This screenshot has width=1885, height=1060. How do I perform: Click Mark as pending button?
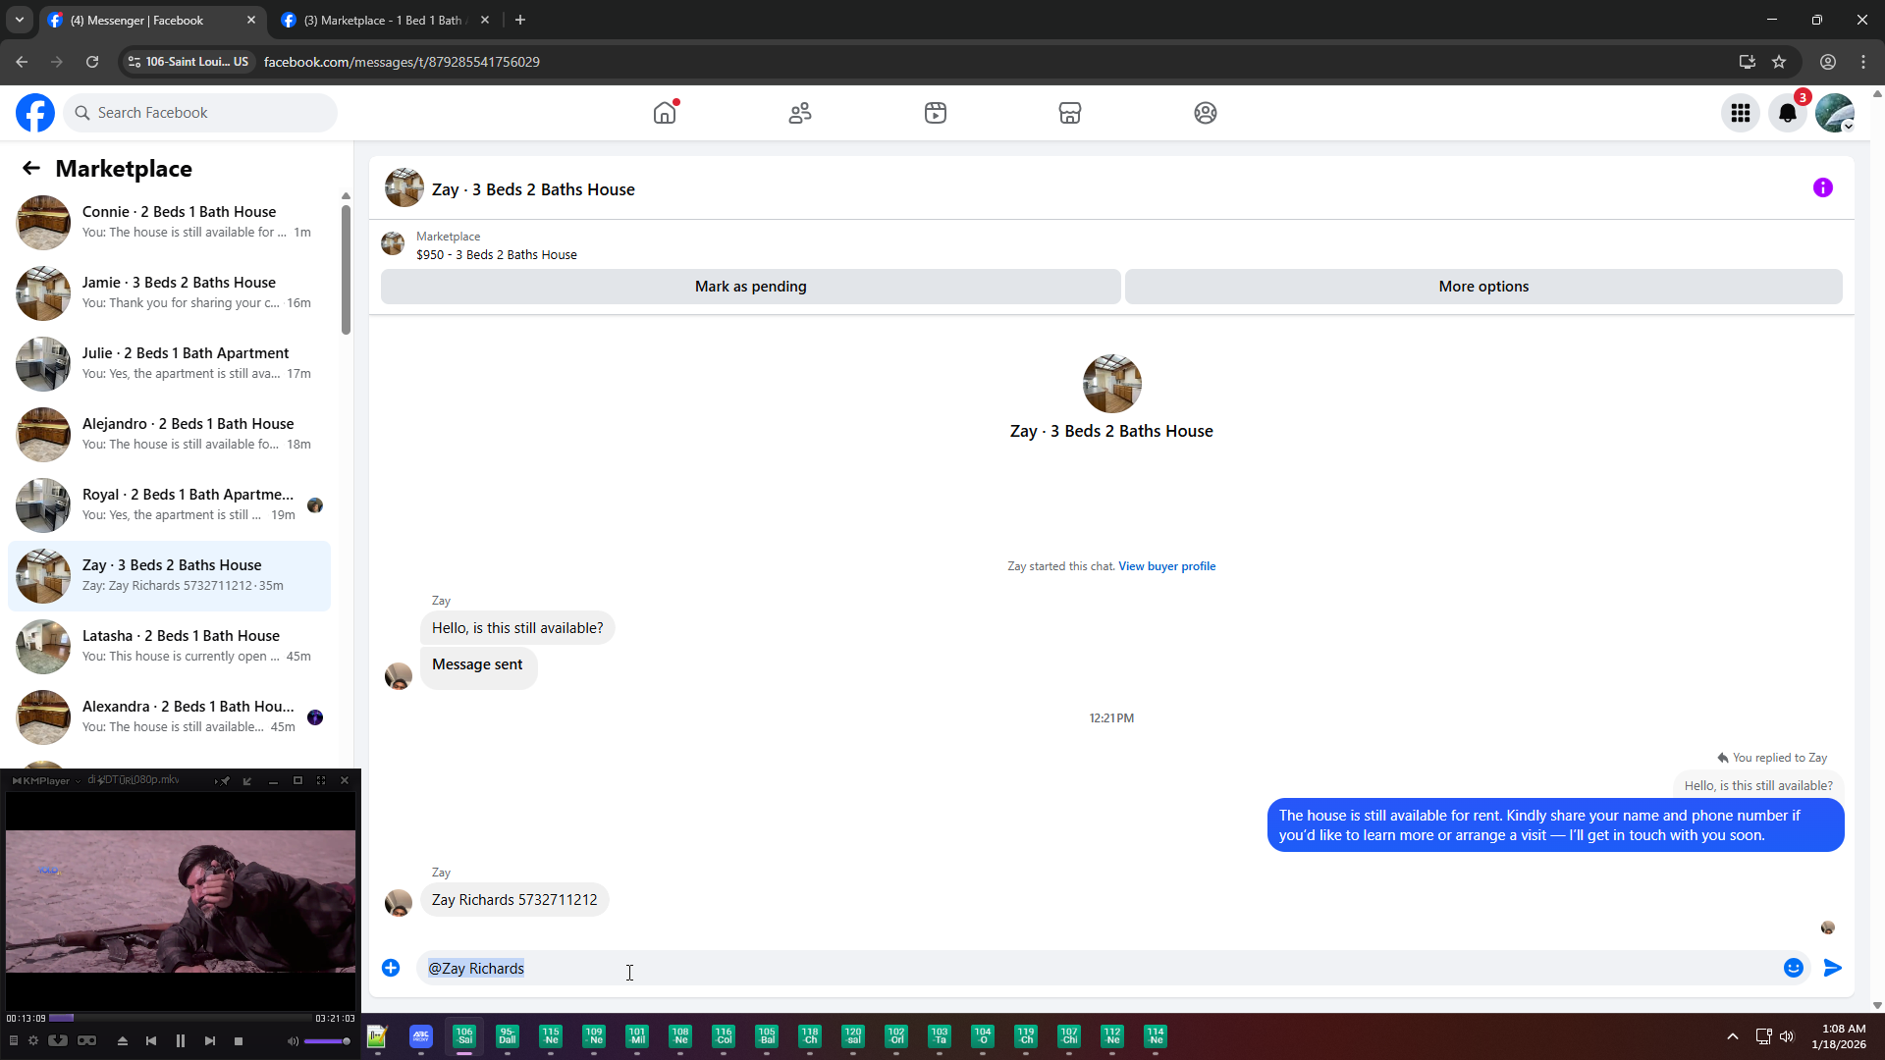[750, 287]
